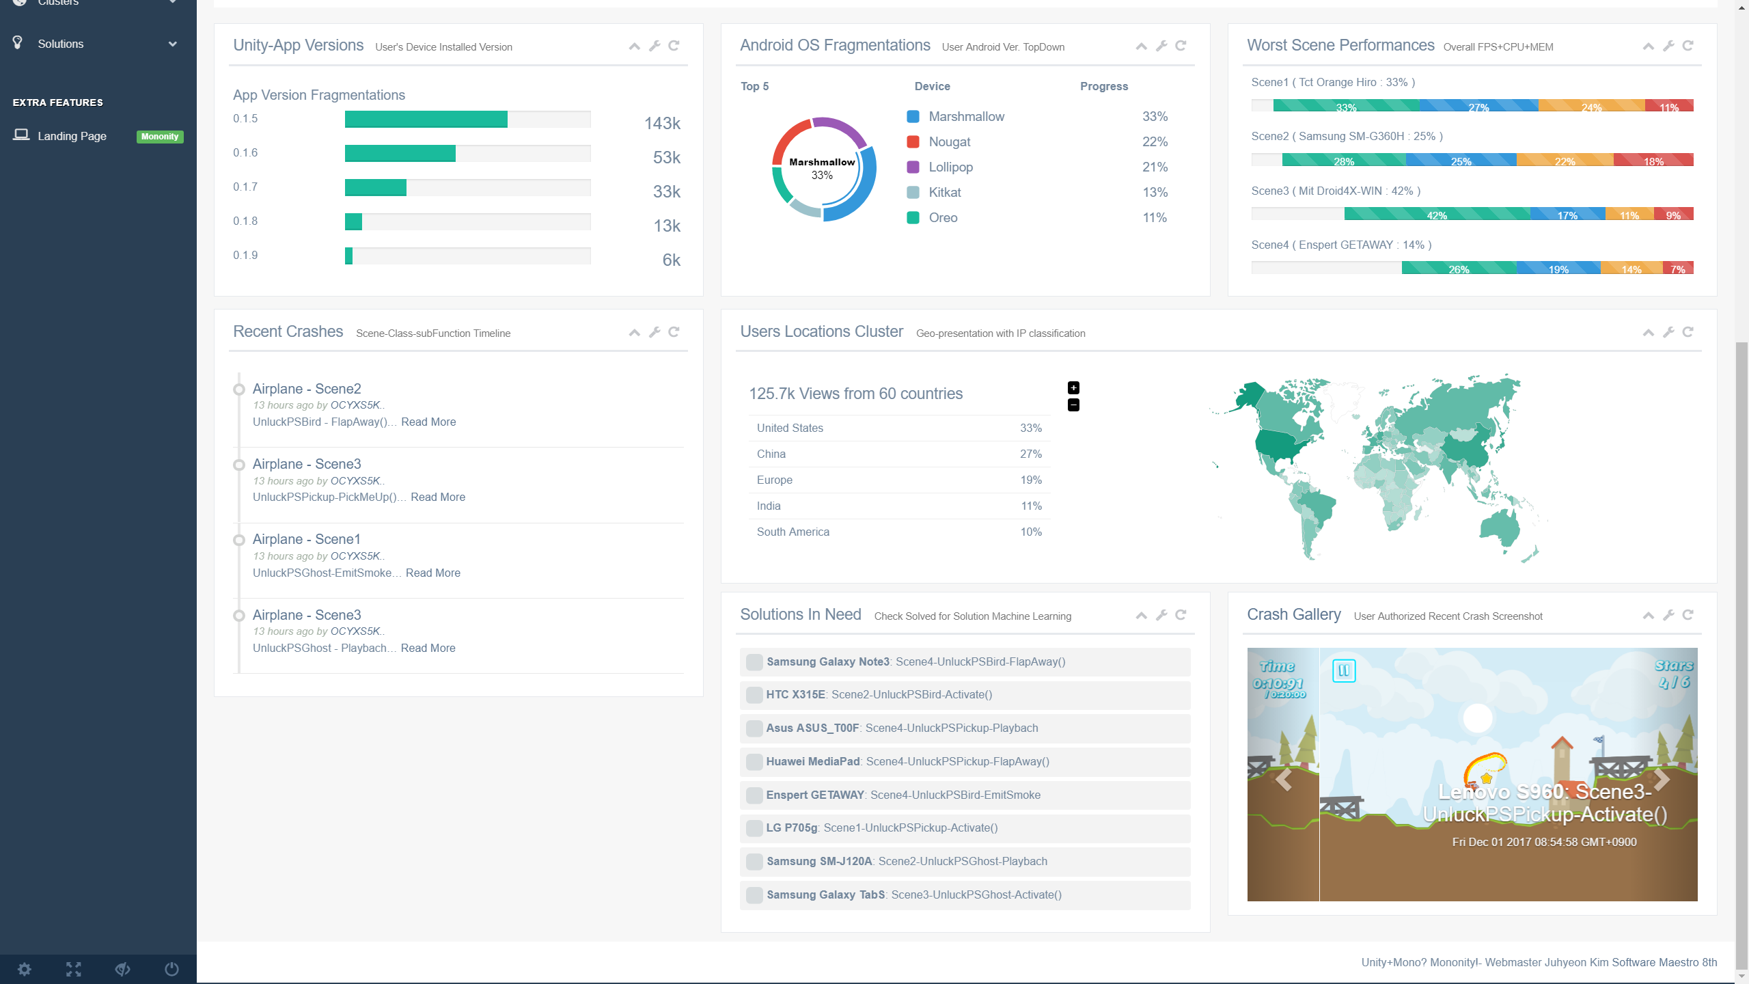Click the 0.1.5 version progress bar
The width and height of the screenshot is (1749, 984).
pos(468,120)
